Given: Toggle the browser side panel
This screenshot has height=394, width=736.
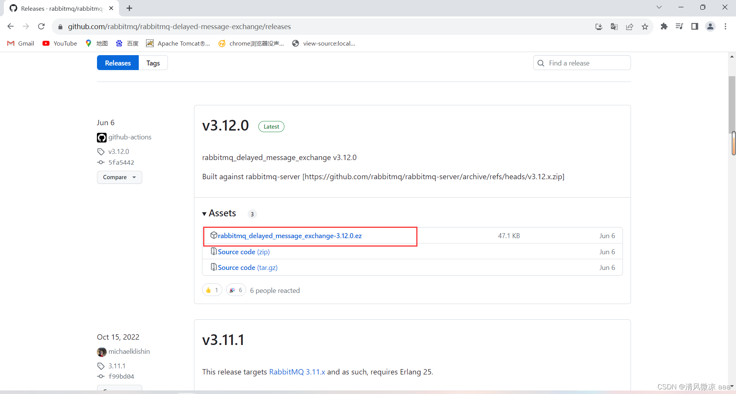Looking at the screenshot, I should point(695,26).
